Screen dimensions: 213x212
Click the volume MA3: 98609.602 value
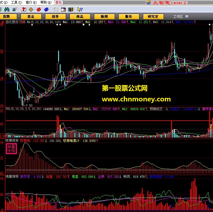[x=134, y=109]
